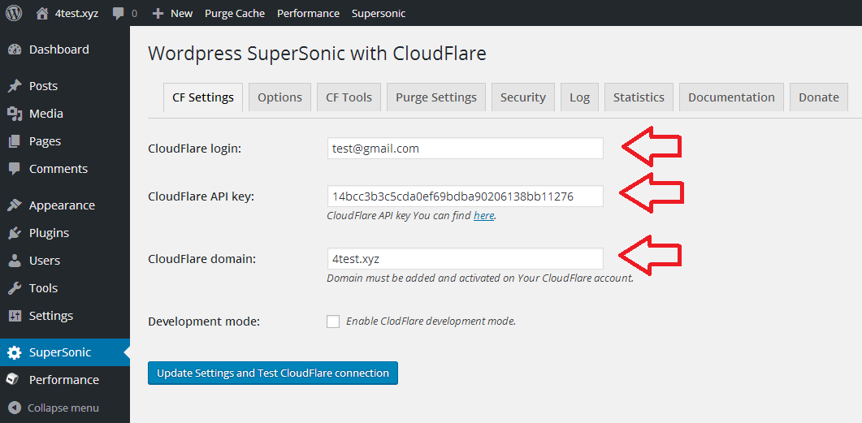Screen dimensions: 862x423
Task: Go to Plugins label in sidebar
Action: coord(49,233)
